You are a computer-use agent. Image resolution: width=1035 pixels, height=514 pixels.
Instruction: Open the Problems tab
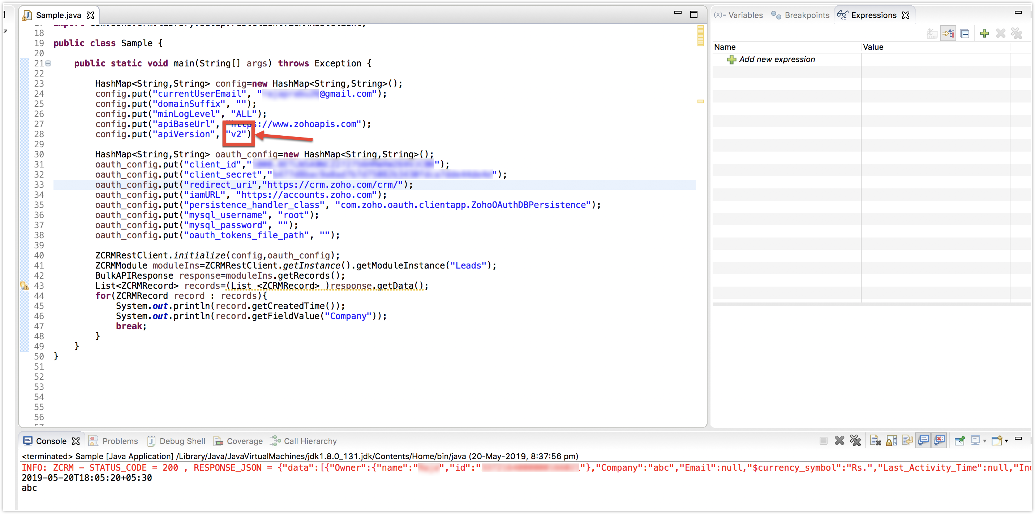coord(113,441)
